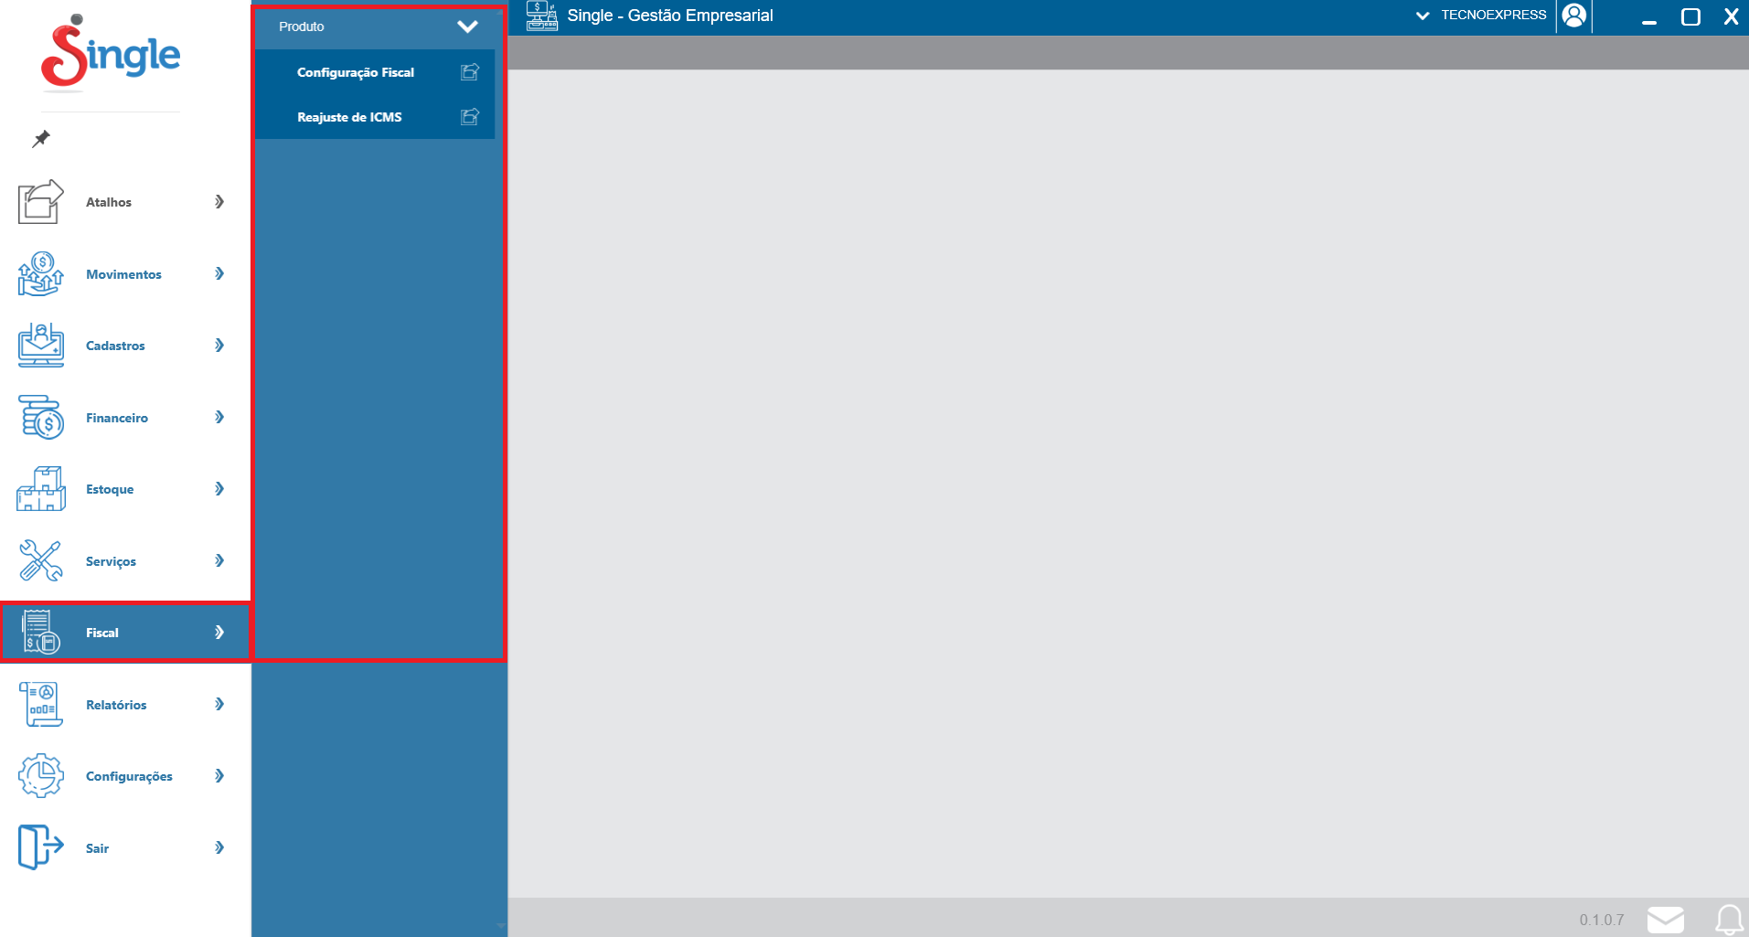Click the Cadastros computer icon

pos(40,346)
